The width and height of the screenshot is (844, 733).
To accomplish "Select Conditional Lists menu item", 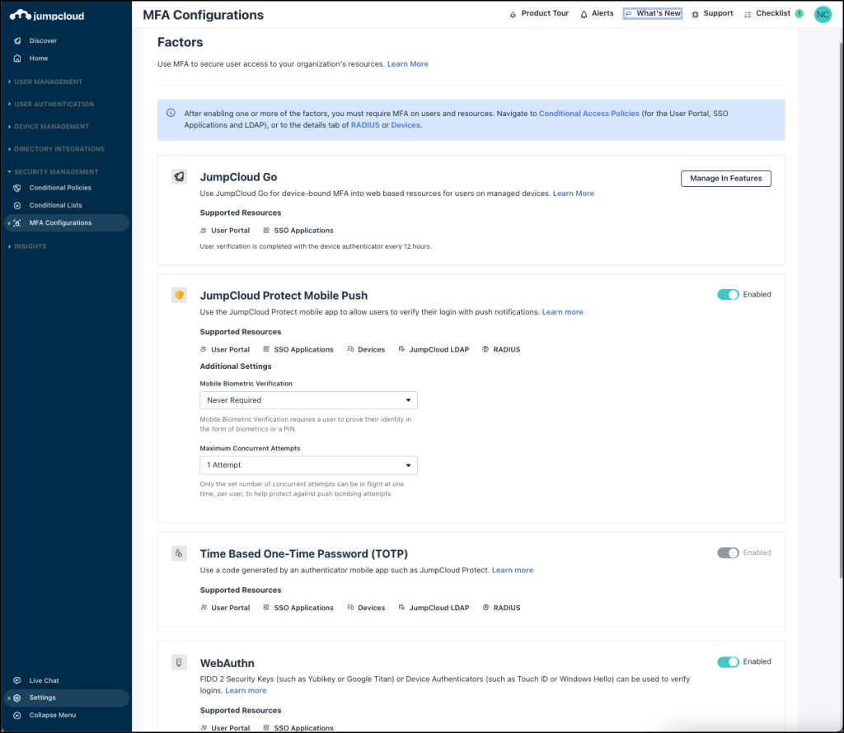I will pyautogui.click(x=55, y=205).
